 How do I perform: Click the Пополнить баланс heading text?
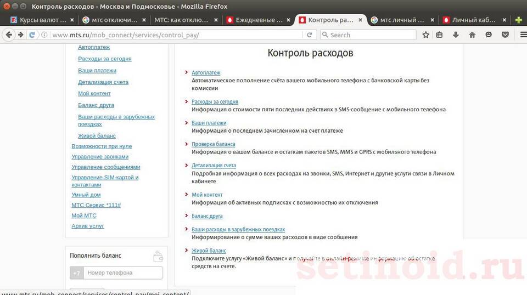96,256
